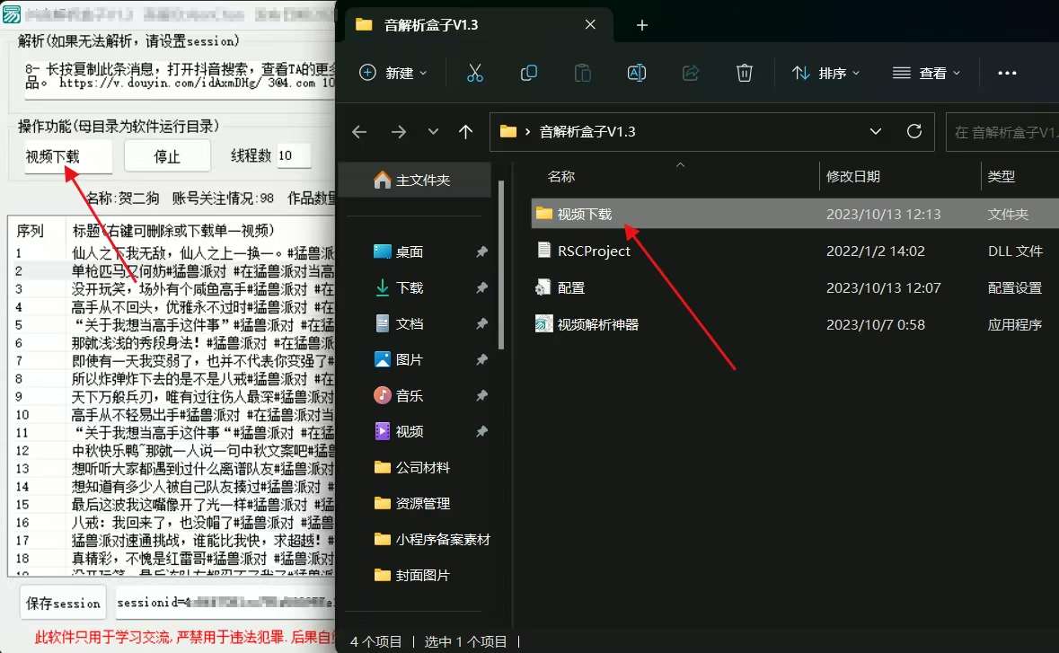Select the 视频解析神器 application file
The image size is (1059, 653).
[597, 324]
